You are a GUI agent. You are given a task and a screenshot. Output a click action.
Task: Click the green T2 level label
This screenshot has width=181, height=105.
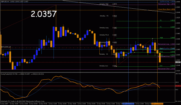(161, 20)
